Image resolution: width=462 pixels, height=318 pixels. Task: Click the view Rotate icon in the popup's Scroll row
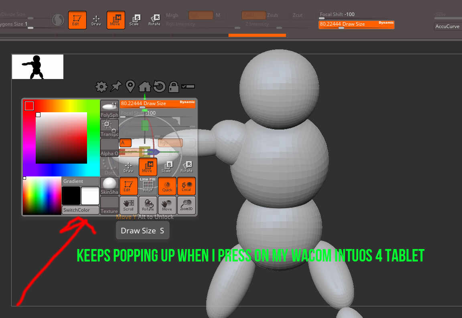[148, 205]
